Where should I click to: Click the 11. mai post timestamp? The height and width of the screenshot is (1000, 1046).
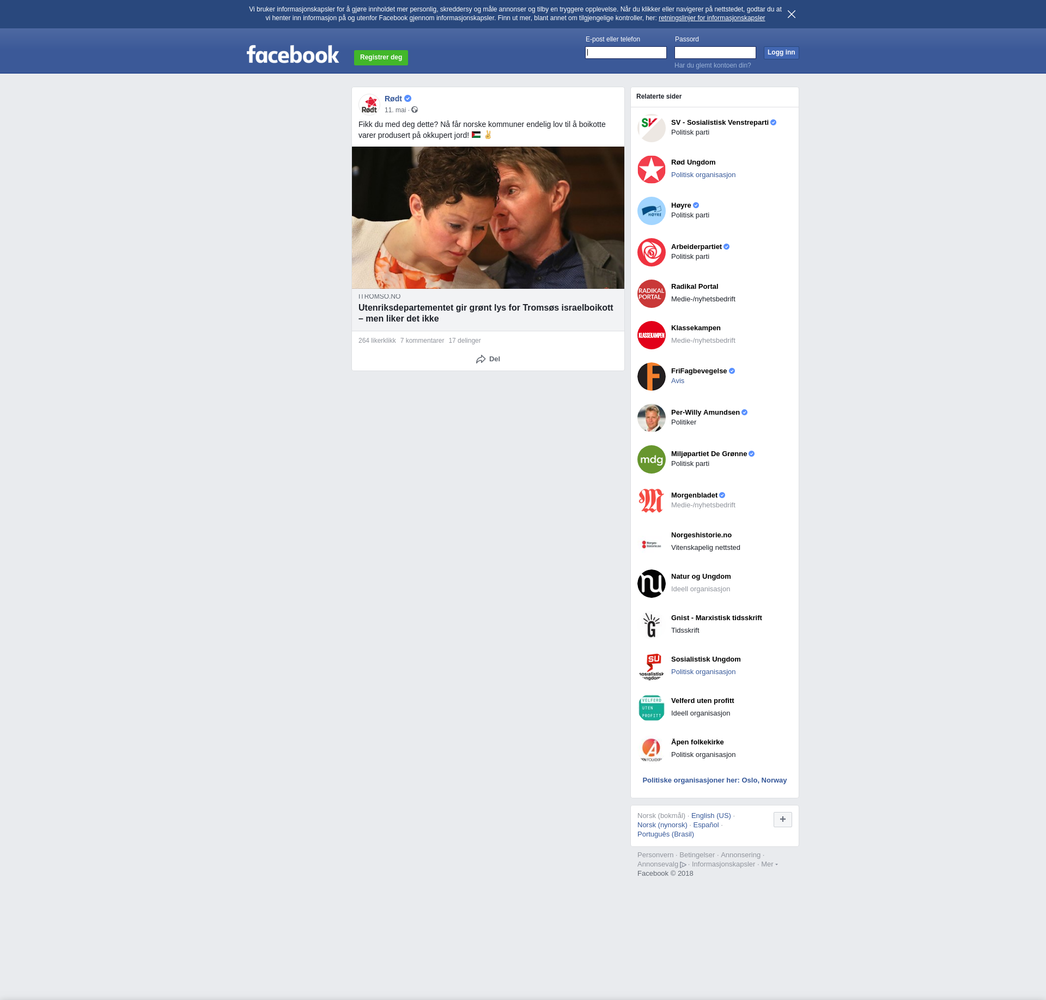pos(395,110)
